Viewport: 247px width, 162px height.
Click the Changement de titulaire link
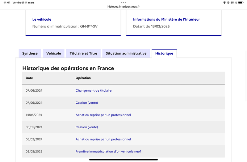click(94, 90)
